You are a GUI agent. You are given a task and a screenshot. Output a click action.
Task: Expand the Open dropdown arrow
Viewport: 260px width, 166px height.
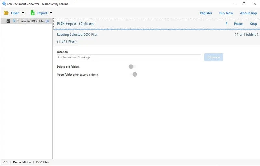23,13
